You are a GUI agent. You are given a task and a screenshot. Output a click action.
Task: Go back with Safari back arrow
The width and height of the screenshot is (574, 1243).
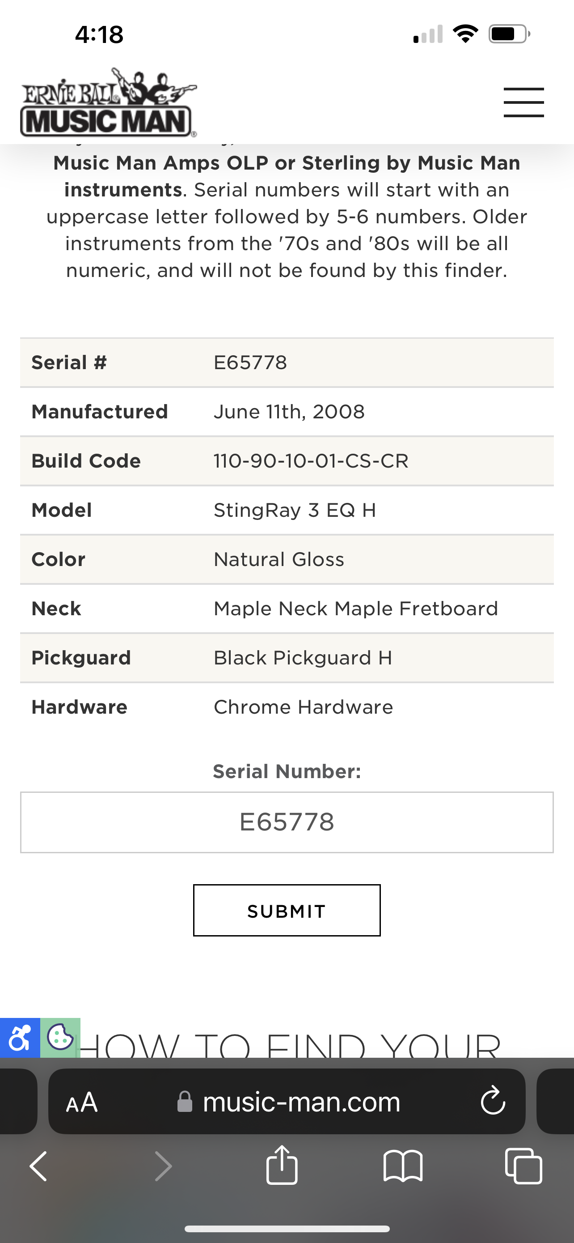tap(38, 1166)
